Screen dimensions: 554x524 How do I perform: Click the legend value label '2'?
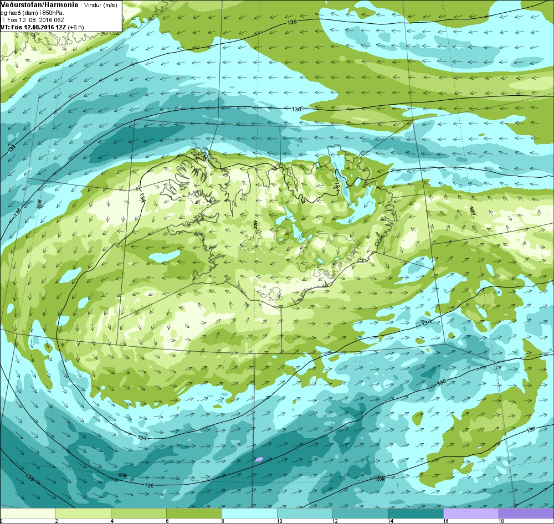(x=56, y=521)
